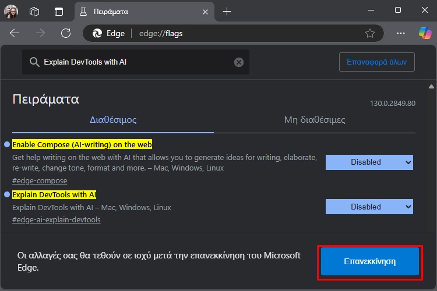Minimize the Edge window

click(x=371, y=10)
